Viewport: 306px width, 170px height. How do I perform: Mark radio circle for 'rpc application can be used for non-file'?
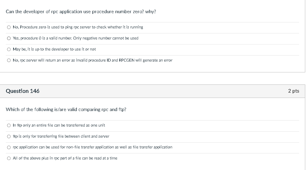tap(9, 147)
